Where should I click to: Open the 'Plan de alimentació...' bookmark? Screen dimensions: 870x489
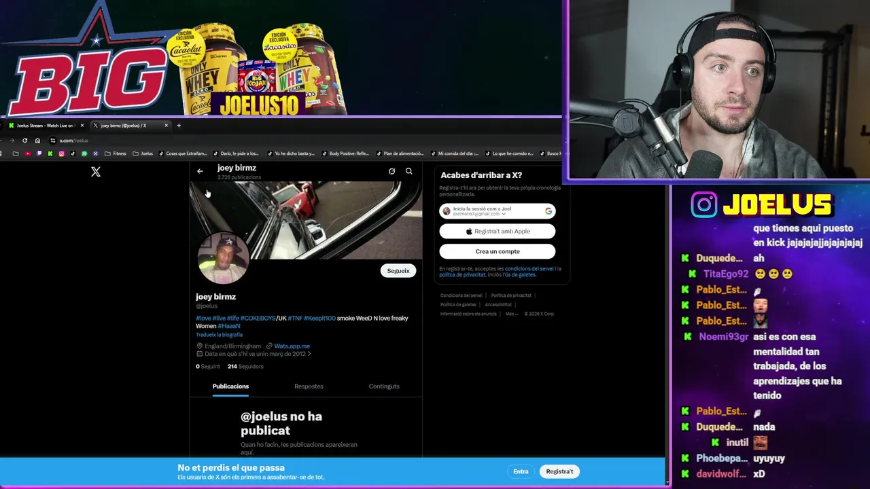tap(400, 153)
